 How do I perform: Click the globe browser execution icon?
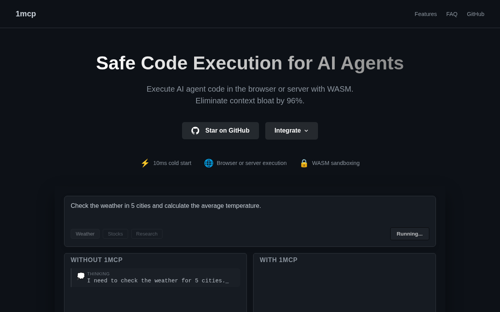tap(209, 163)
